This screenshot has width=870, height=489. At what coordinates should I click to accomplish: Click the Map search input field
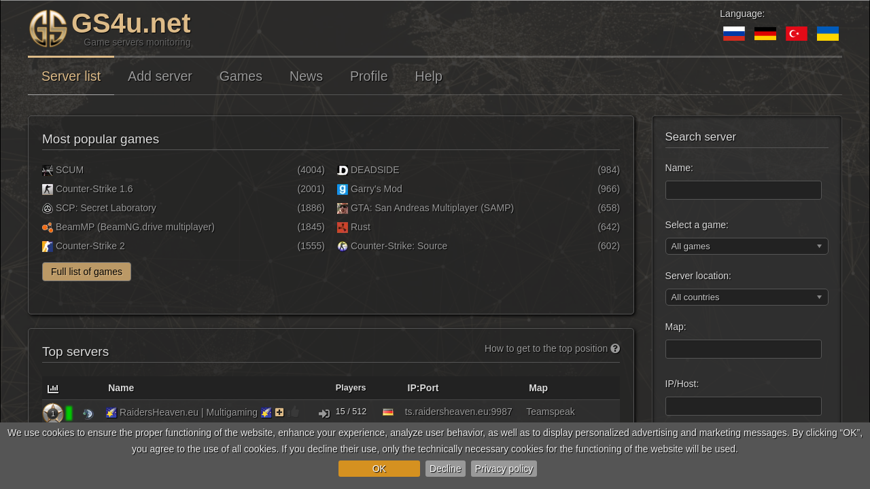[743, 349]
